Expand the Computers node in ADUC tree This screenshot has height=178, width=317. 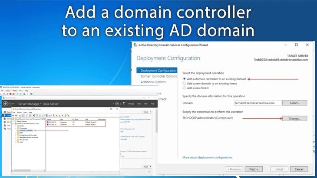[x=15, y=128]
